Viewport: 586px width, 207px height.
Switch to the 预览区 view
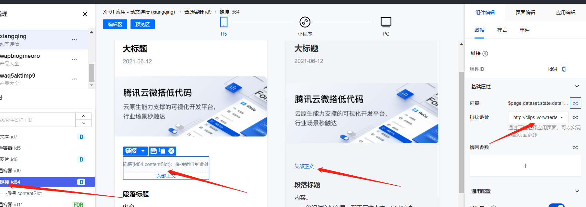tap(142, 24)
